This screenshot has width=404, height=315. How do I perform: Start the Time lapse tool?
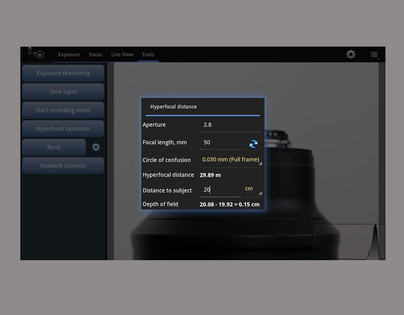(63, 92)
